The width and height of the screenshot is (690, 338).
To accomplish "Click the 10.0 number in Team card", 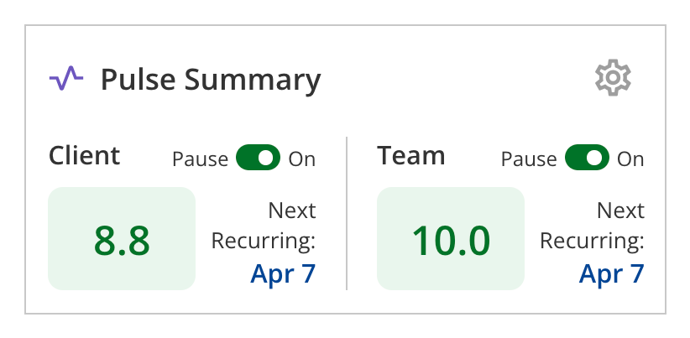I will pos(451,241).
